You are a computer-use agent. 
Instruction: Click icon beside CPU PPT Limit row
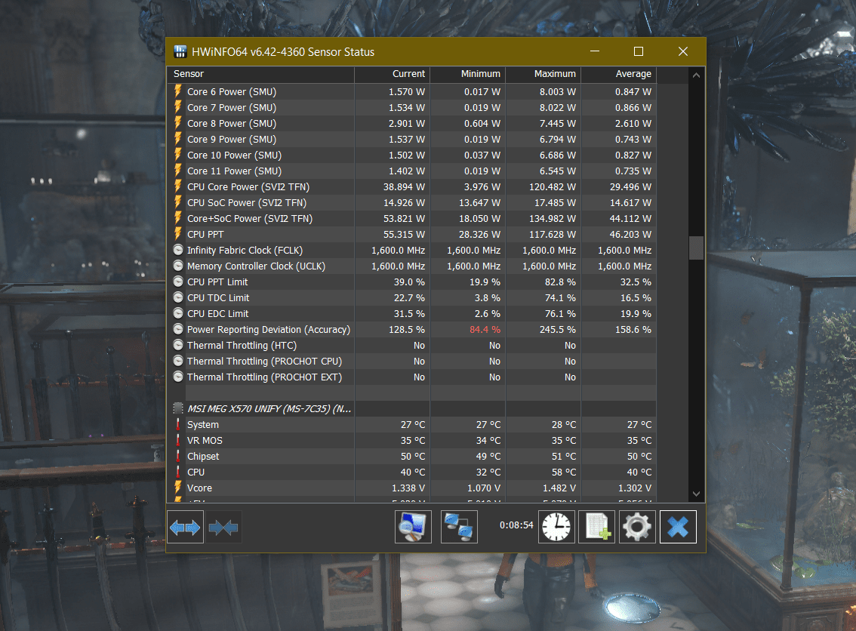178,282
